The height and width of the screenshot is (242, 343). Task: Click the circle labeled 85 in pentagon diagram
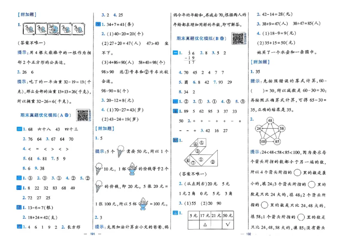coord(277,142)
